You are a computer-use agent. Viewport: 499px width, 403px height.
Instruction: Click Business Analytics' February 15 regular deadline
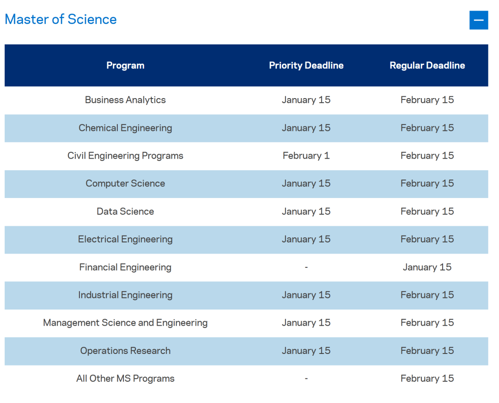click(x=427, y=100)
